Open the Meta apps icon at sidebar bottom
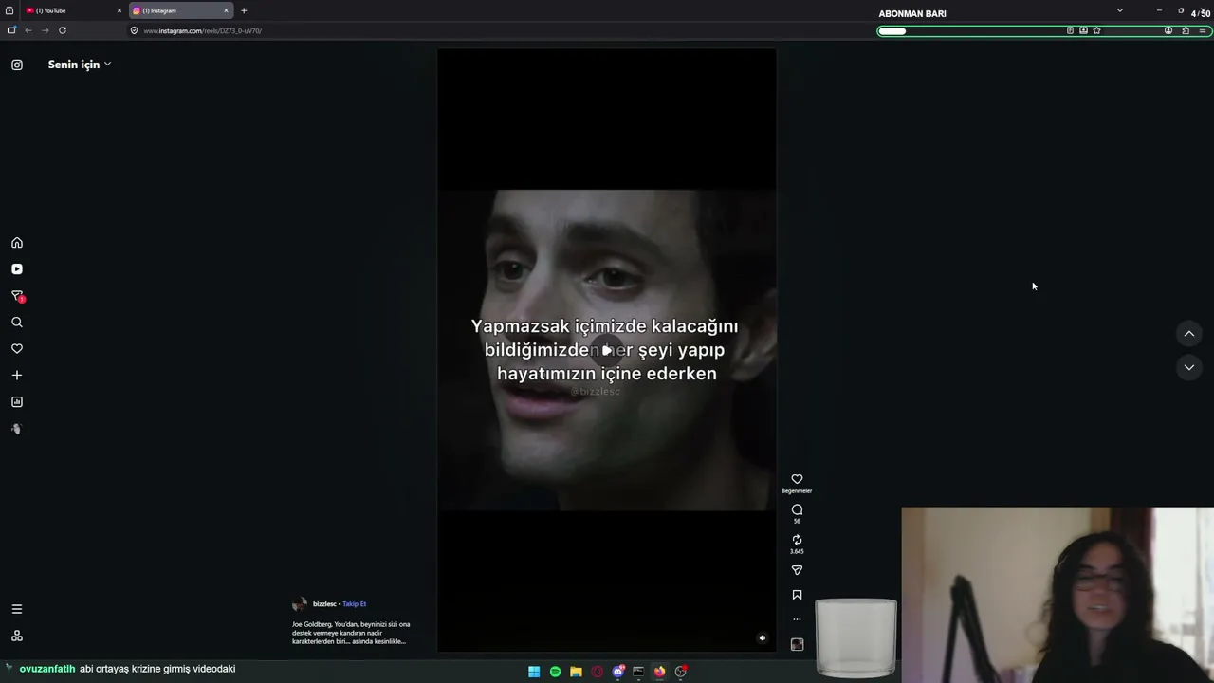 17,636
